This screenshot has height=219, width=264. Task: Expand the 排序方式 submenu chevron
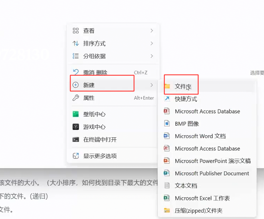point(152,44)
